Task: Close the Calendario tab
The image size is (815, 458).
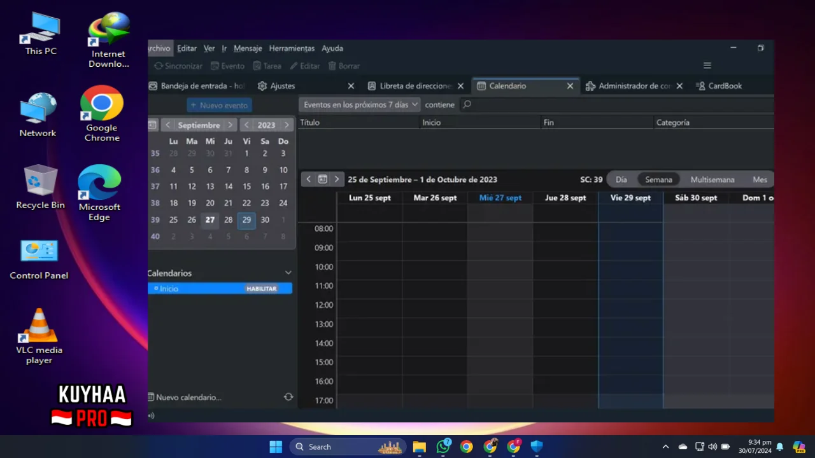Action: tap(570, 86)
